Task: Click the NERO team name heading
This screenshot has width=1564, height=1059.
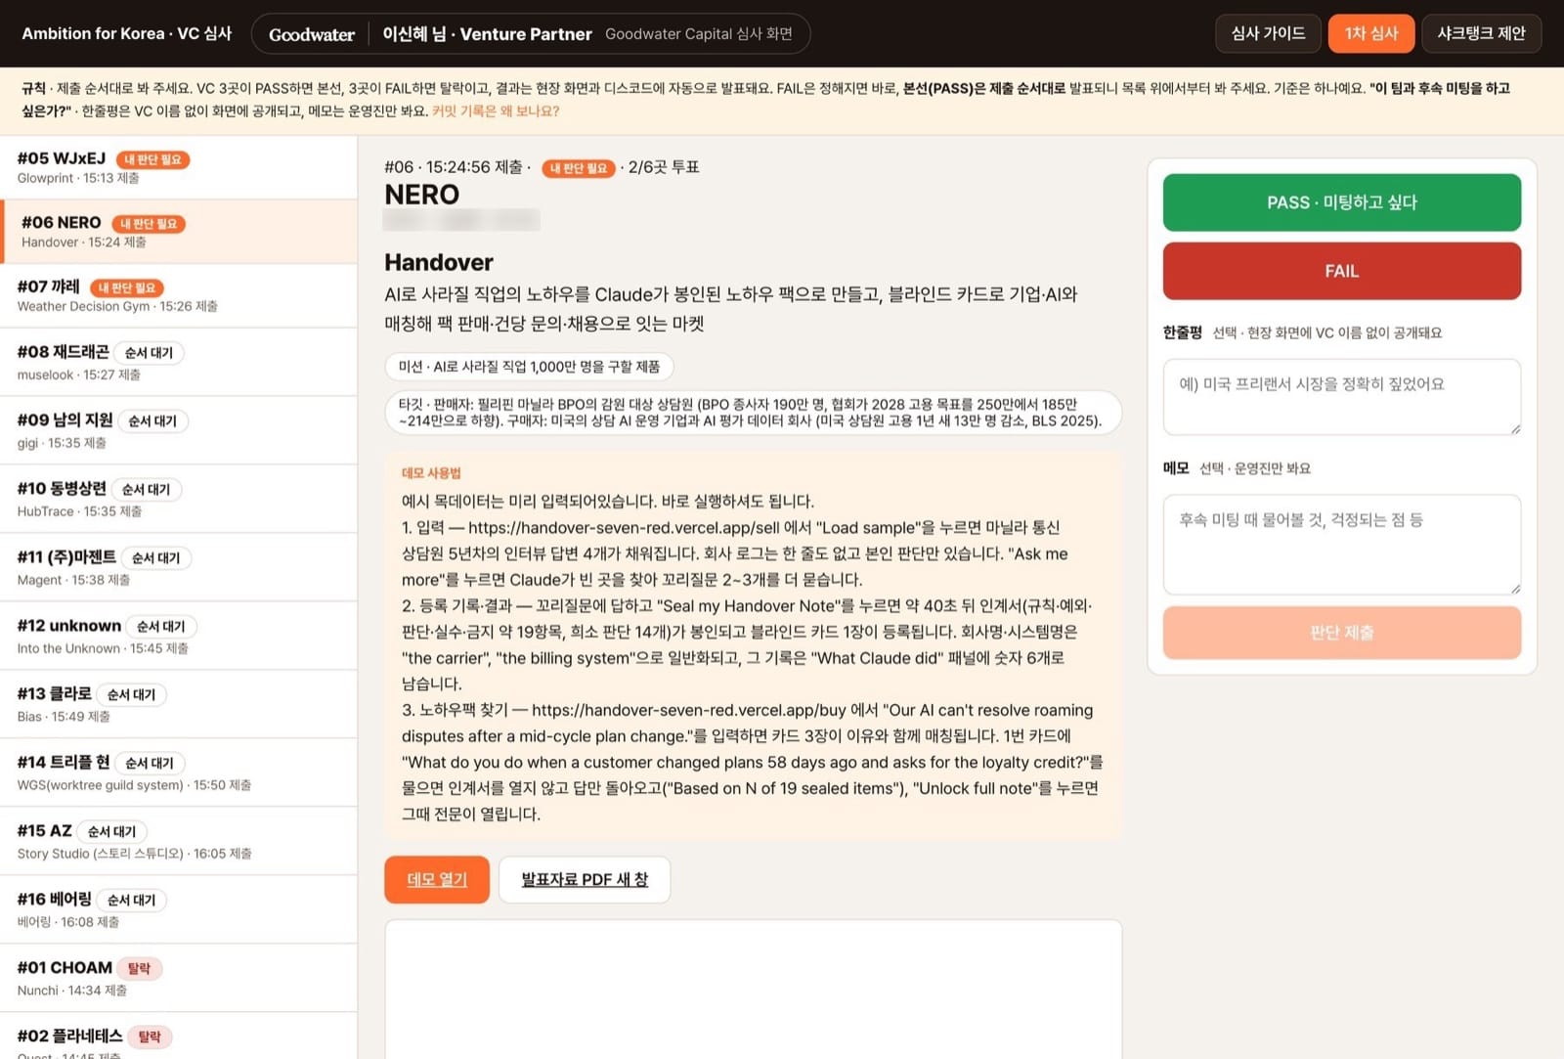Action: pyautogui.click(x=422, y=195)
